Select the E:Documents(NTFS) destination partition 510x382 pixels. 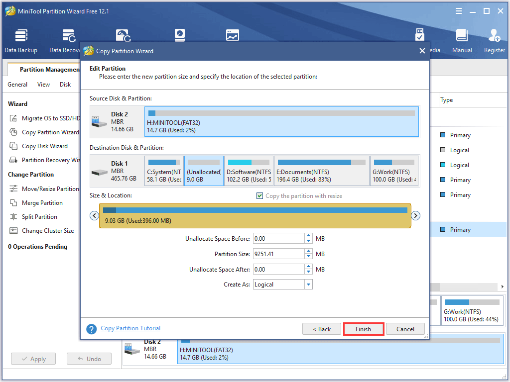(322, 171)
